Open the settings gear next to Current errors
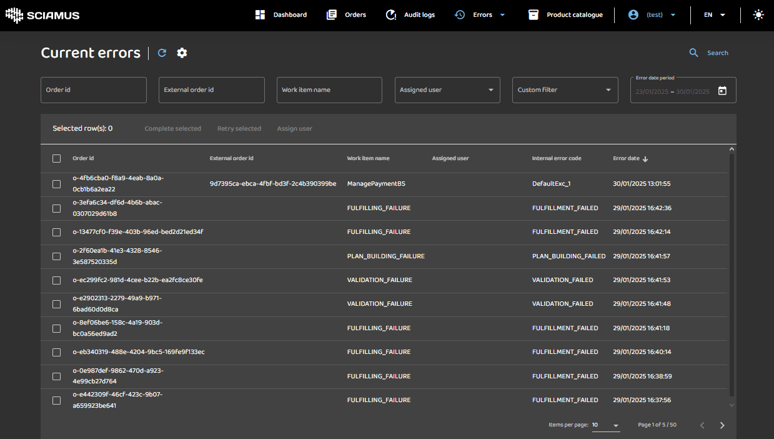 click(182, 53)
